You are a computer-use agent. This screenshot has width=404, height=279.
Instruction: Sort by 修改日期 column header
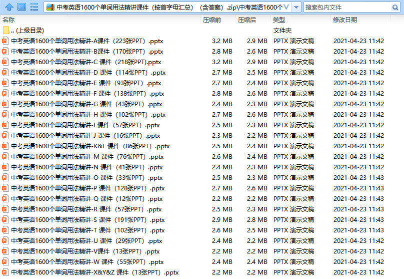click(x=345, y=20)
